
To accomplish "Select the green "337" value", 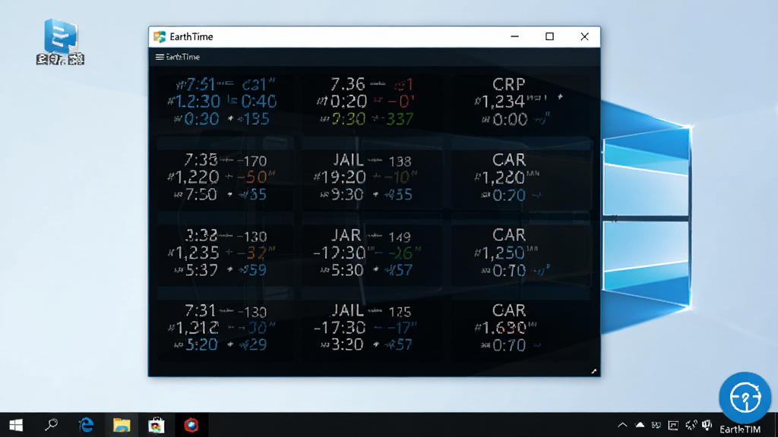I will point(400,119).
